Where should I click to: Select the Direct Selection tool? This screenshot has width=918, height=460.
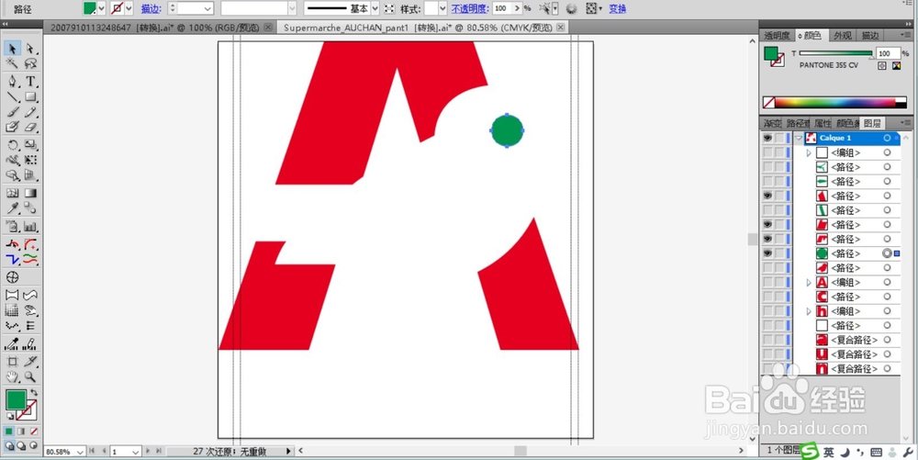coord(30,49)
